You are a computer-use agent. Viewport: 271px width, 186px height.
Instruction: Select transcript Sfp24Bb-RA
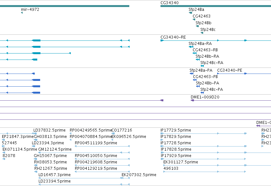coord(207,56)
